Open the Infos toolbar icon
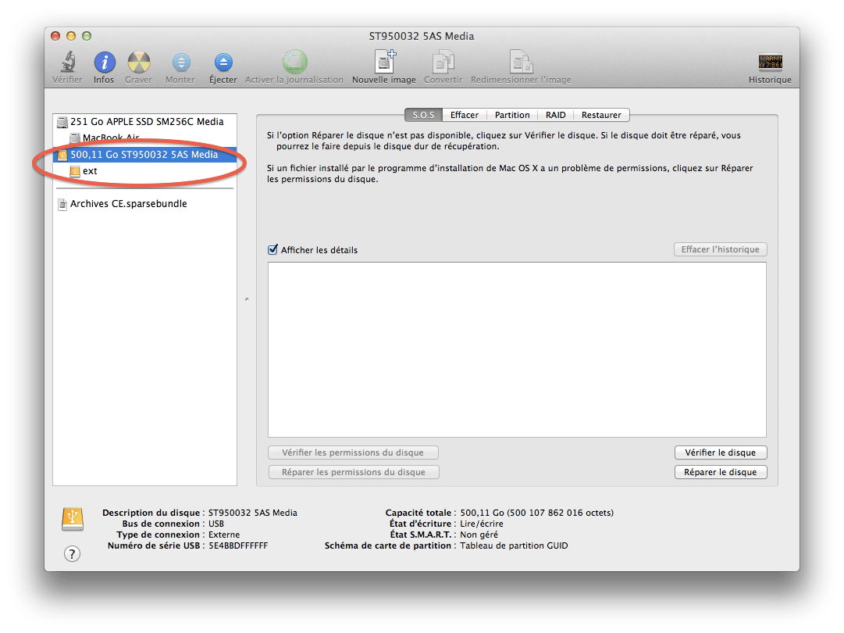 [105, 62]
